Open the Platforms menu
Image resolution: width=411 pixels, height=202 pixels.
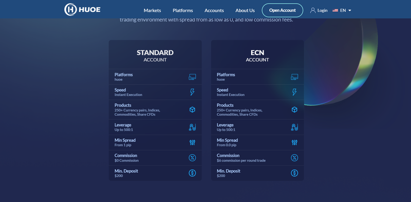coord(183,10)
